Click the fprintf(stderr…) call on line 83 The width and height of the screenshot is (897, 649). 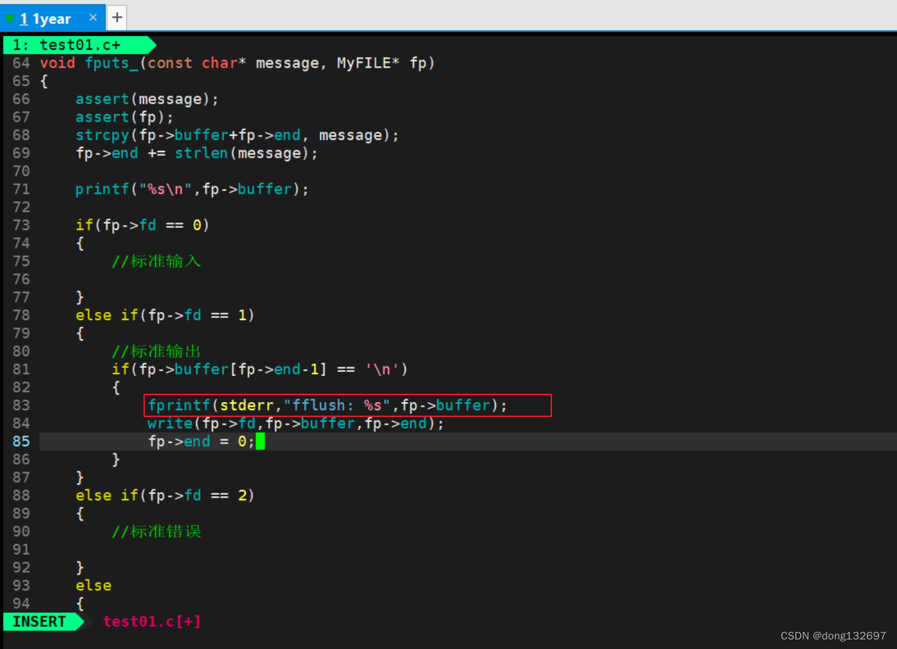(x=328, y=405)
